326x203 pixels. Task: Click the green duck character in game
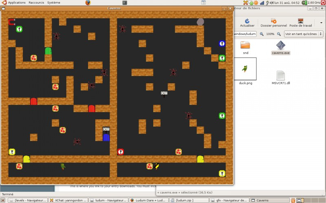pos(63,166)
